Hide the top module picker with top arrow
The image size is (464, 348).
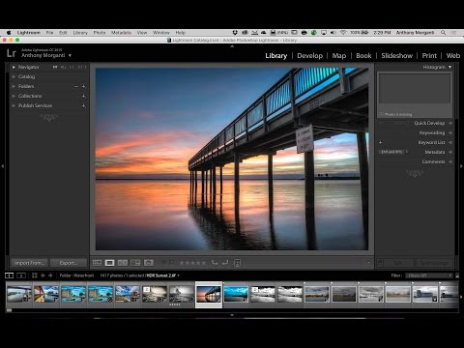click(x=232, y=46)
